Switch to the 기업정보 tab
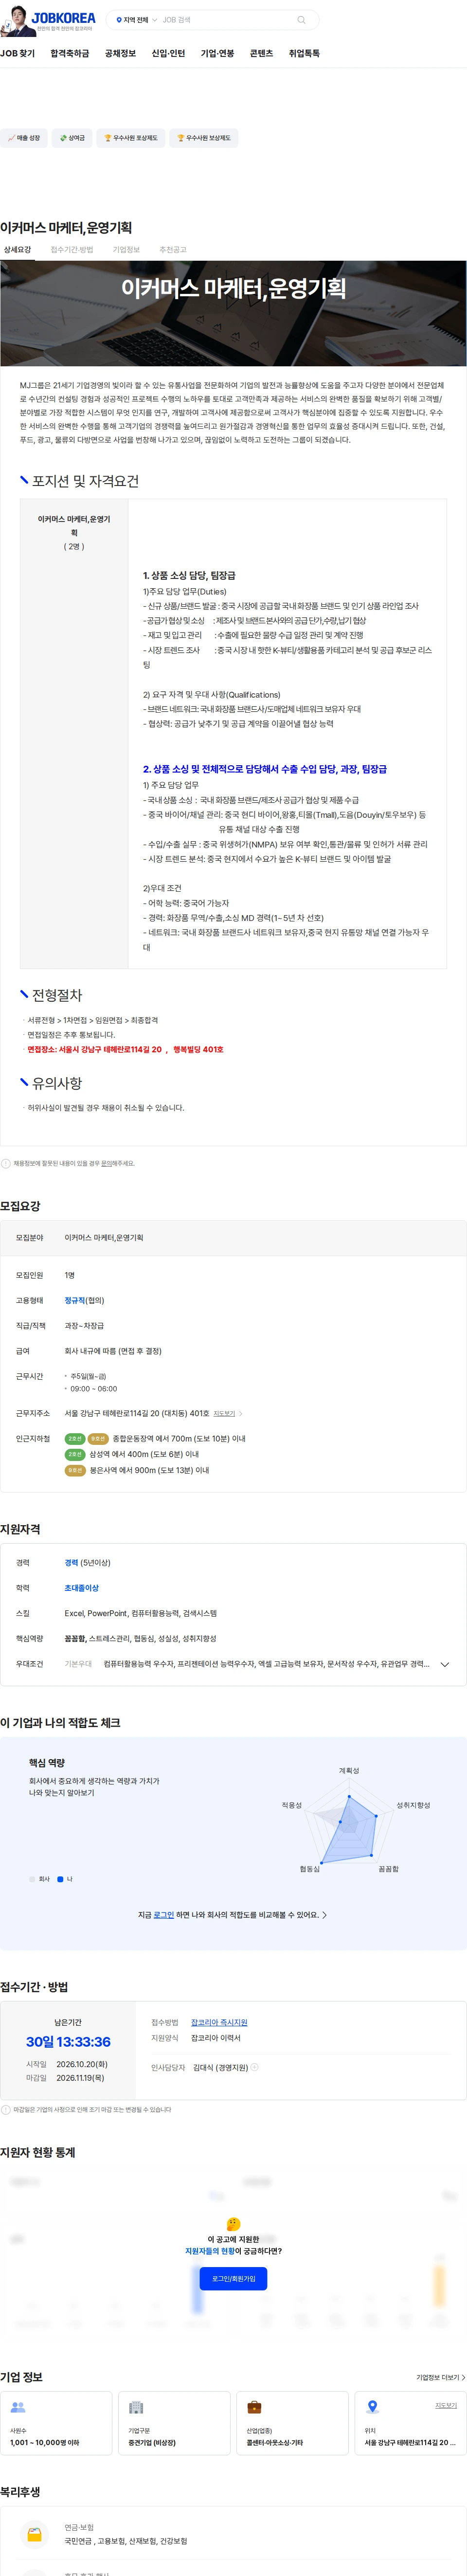This screenshot has width=467, height=2576. pos(126,249)
